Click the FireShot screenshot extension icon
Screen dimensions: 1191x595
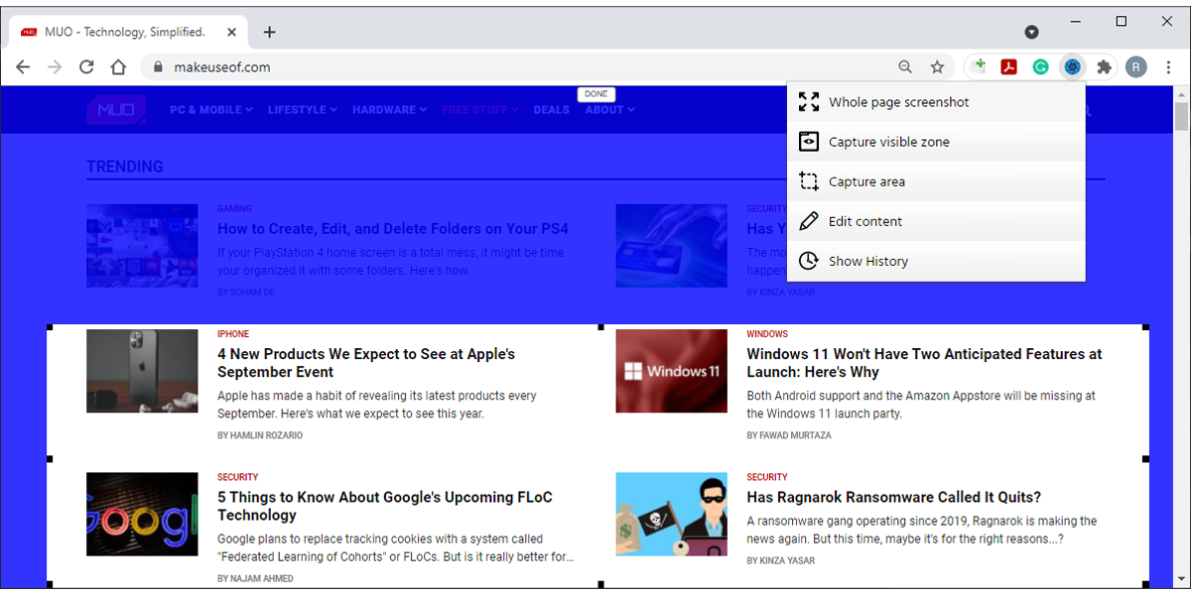[1072, 66]
